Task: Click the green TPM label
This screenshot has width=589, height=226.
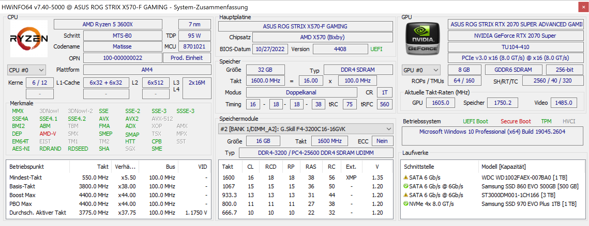Action: point(546,121)
